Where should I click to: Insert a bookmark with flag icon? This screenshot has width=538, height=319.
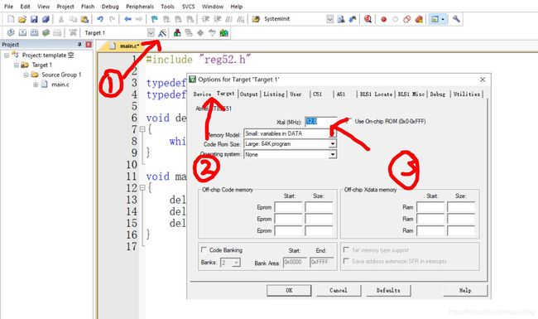tap(155, 19)
